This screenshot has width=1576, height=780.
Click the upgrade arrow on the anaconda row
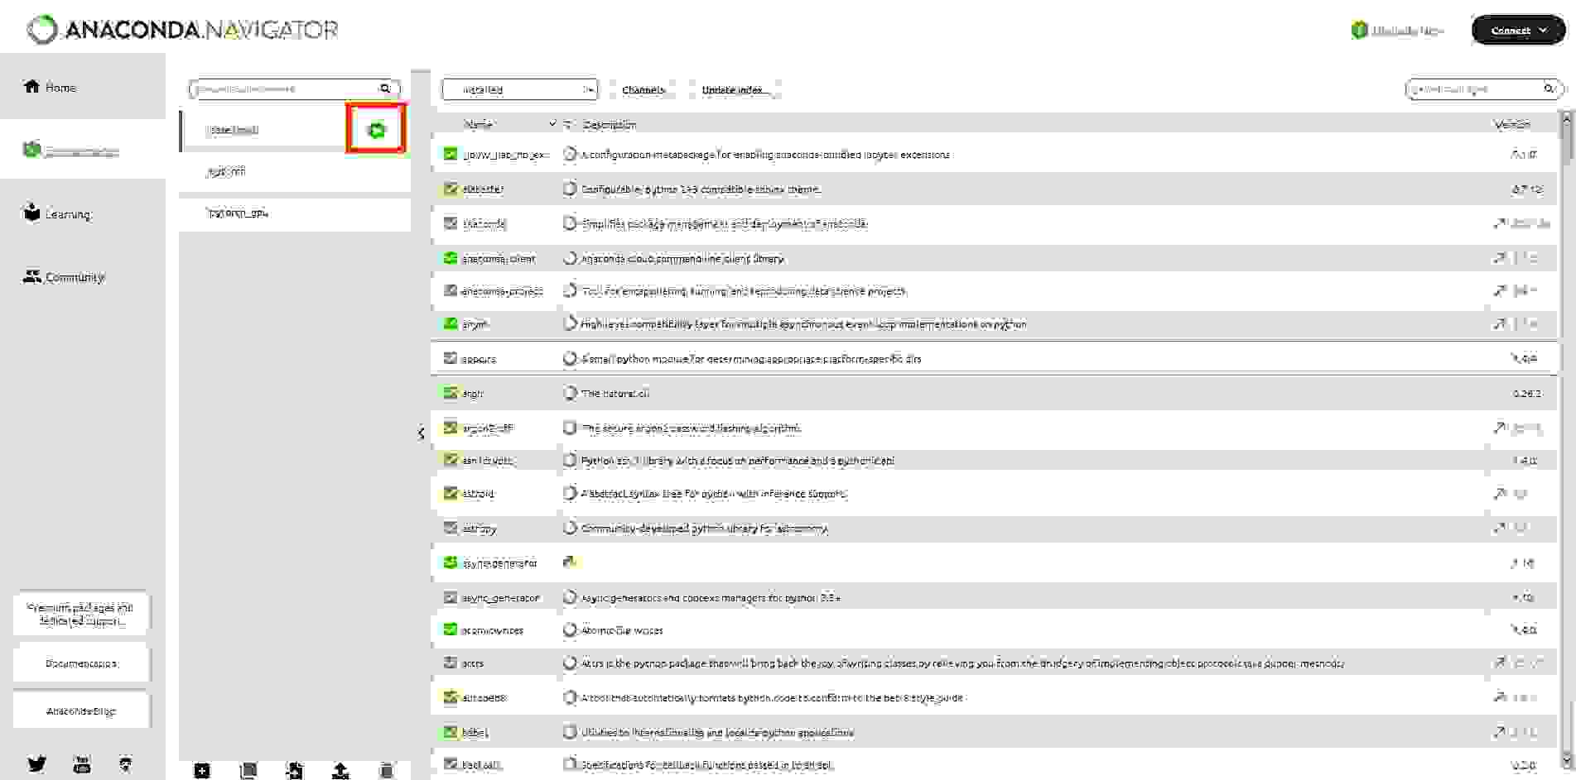pyautogui.click(x=1499, y=223)
